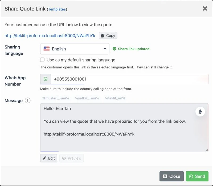
Task: Insert the %musteri_ismi% placeholder tag
Action: pos(56,98)
